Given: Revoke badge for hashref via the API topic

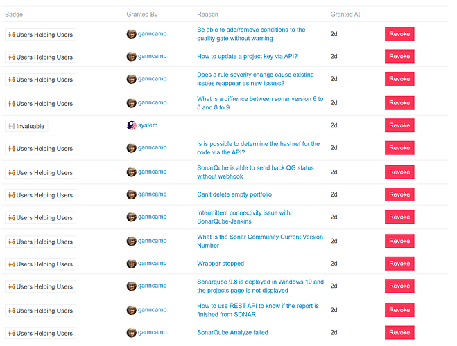Looking at the screenshot, I should click(x=399, y=148).
